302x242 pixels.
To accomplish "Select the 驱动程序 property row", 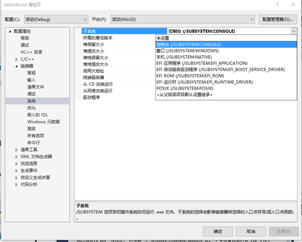I will (x=118, y=97).
